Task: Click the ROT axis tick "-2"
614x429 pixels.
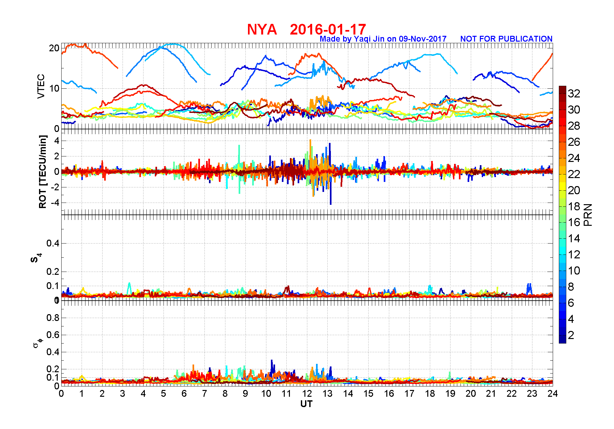Action: click(55, 187)
